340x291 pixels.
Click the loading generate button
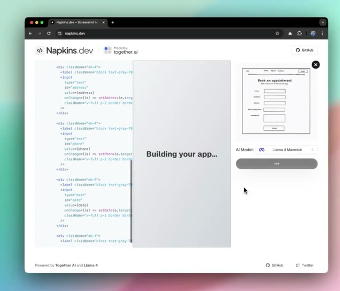[x=277, y=164]
